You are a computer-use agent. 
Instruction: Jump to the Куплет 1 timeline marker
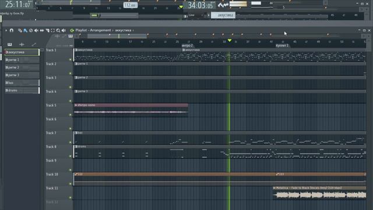point(282,45)
